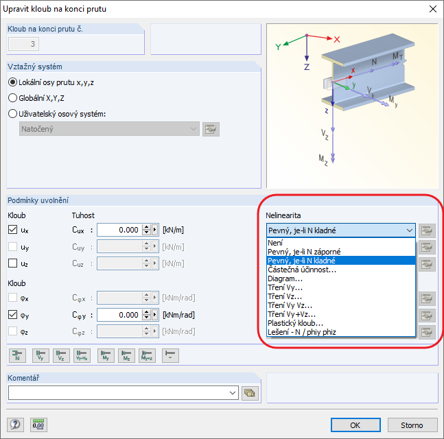Uncheck the ux hinge checkbox
The height and width of the screenshot is (439, 444).
13,230
